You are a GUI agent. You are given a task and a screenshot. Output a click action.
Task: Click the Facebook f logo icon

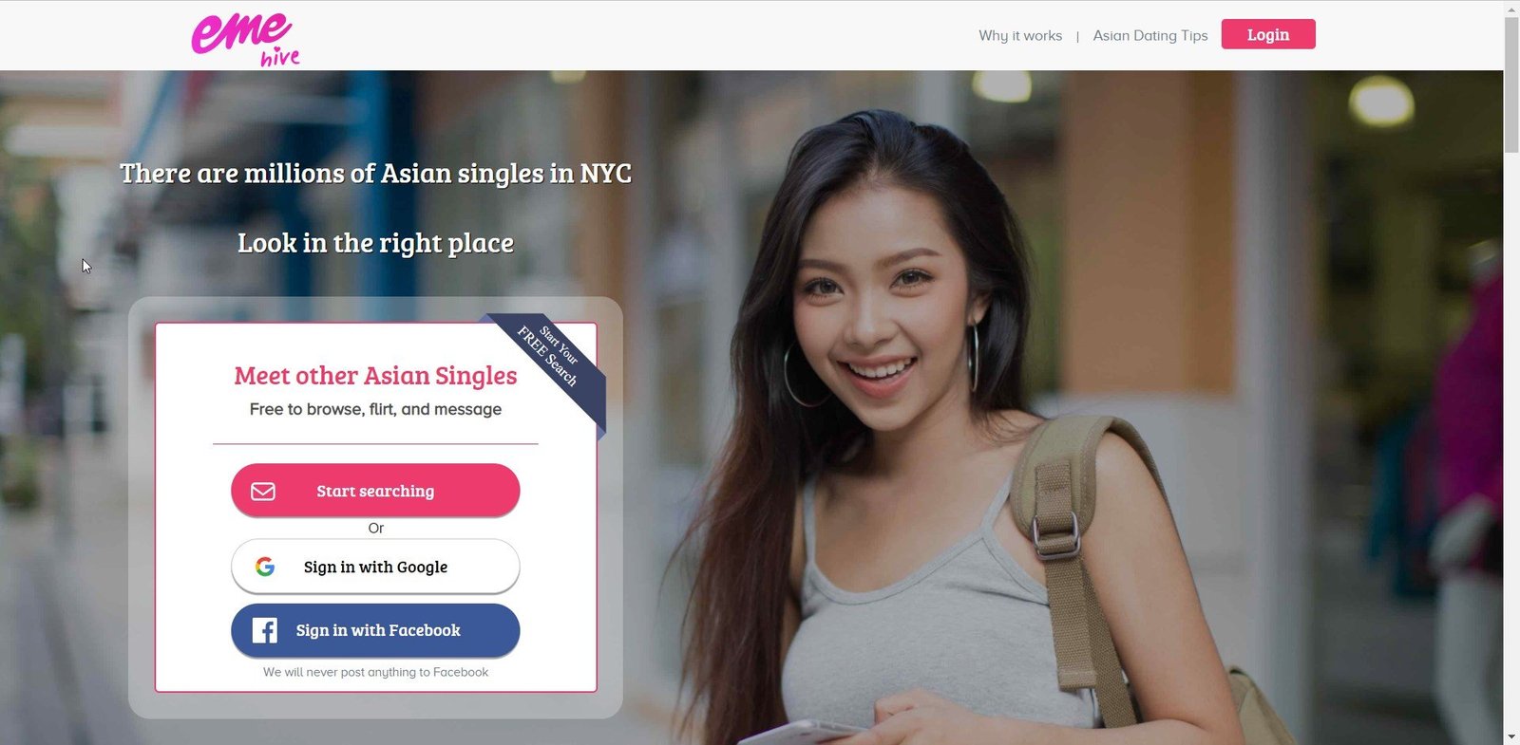[265, 630]
